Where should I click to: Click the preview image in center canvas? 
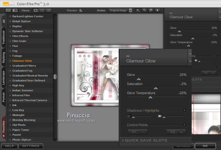click(95, 75)
